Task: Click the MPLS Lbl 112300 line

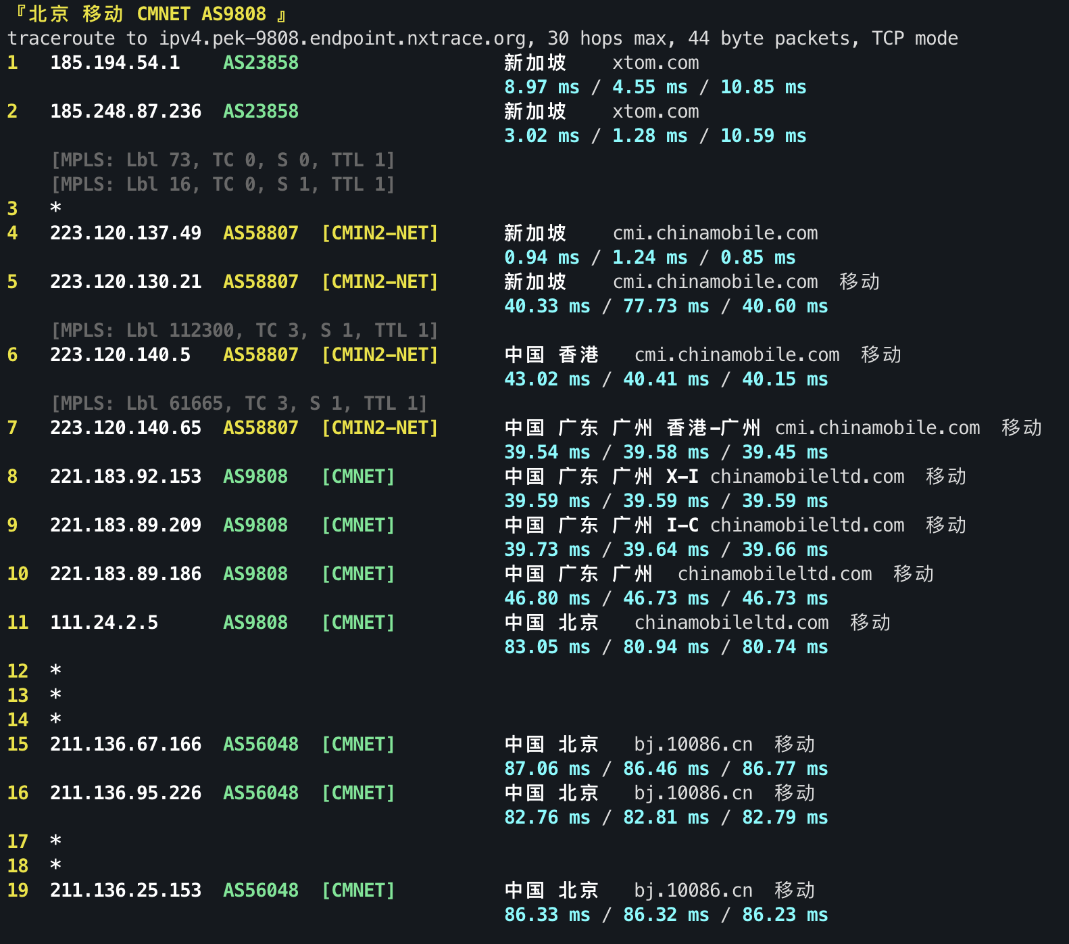Action: [245, 331]
